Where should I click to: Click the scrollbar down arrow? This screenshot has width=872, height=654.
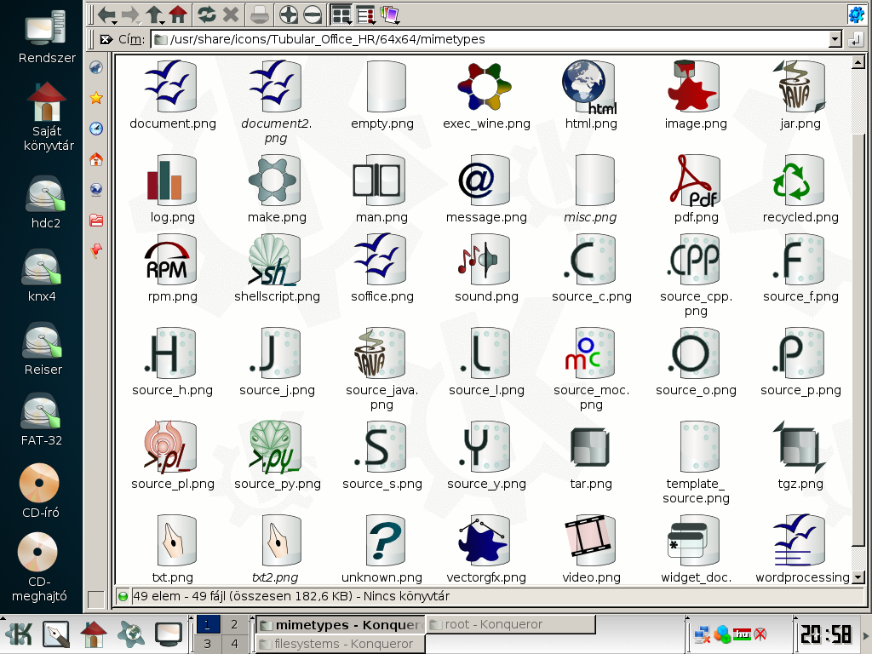[858, 578]
